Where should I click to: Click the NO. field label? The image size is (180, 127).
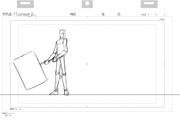coord(73,14)
